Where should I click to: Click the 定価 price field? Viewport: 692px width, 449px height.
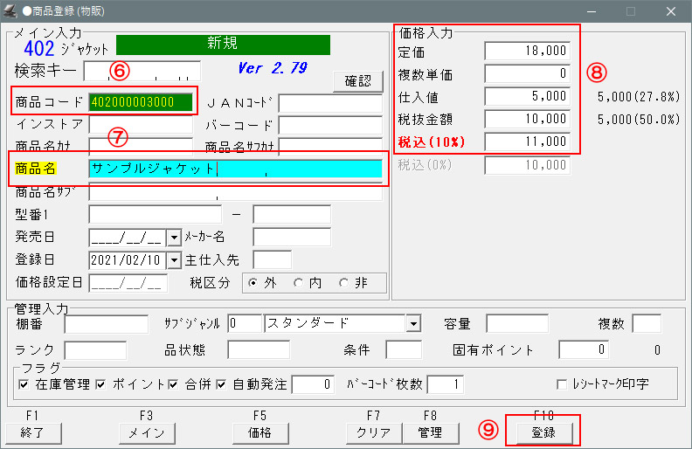(528, 52)
